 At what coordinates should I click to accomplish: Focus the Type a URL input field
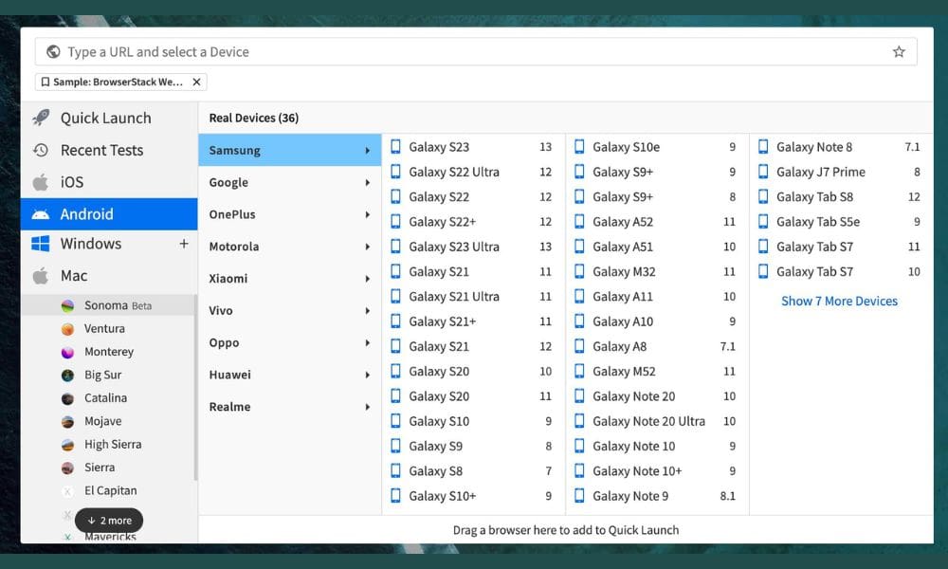coord(476,52)
